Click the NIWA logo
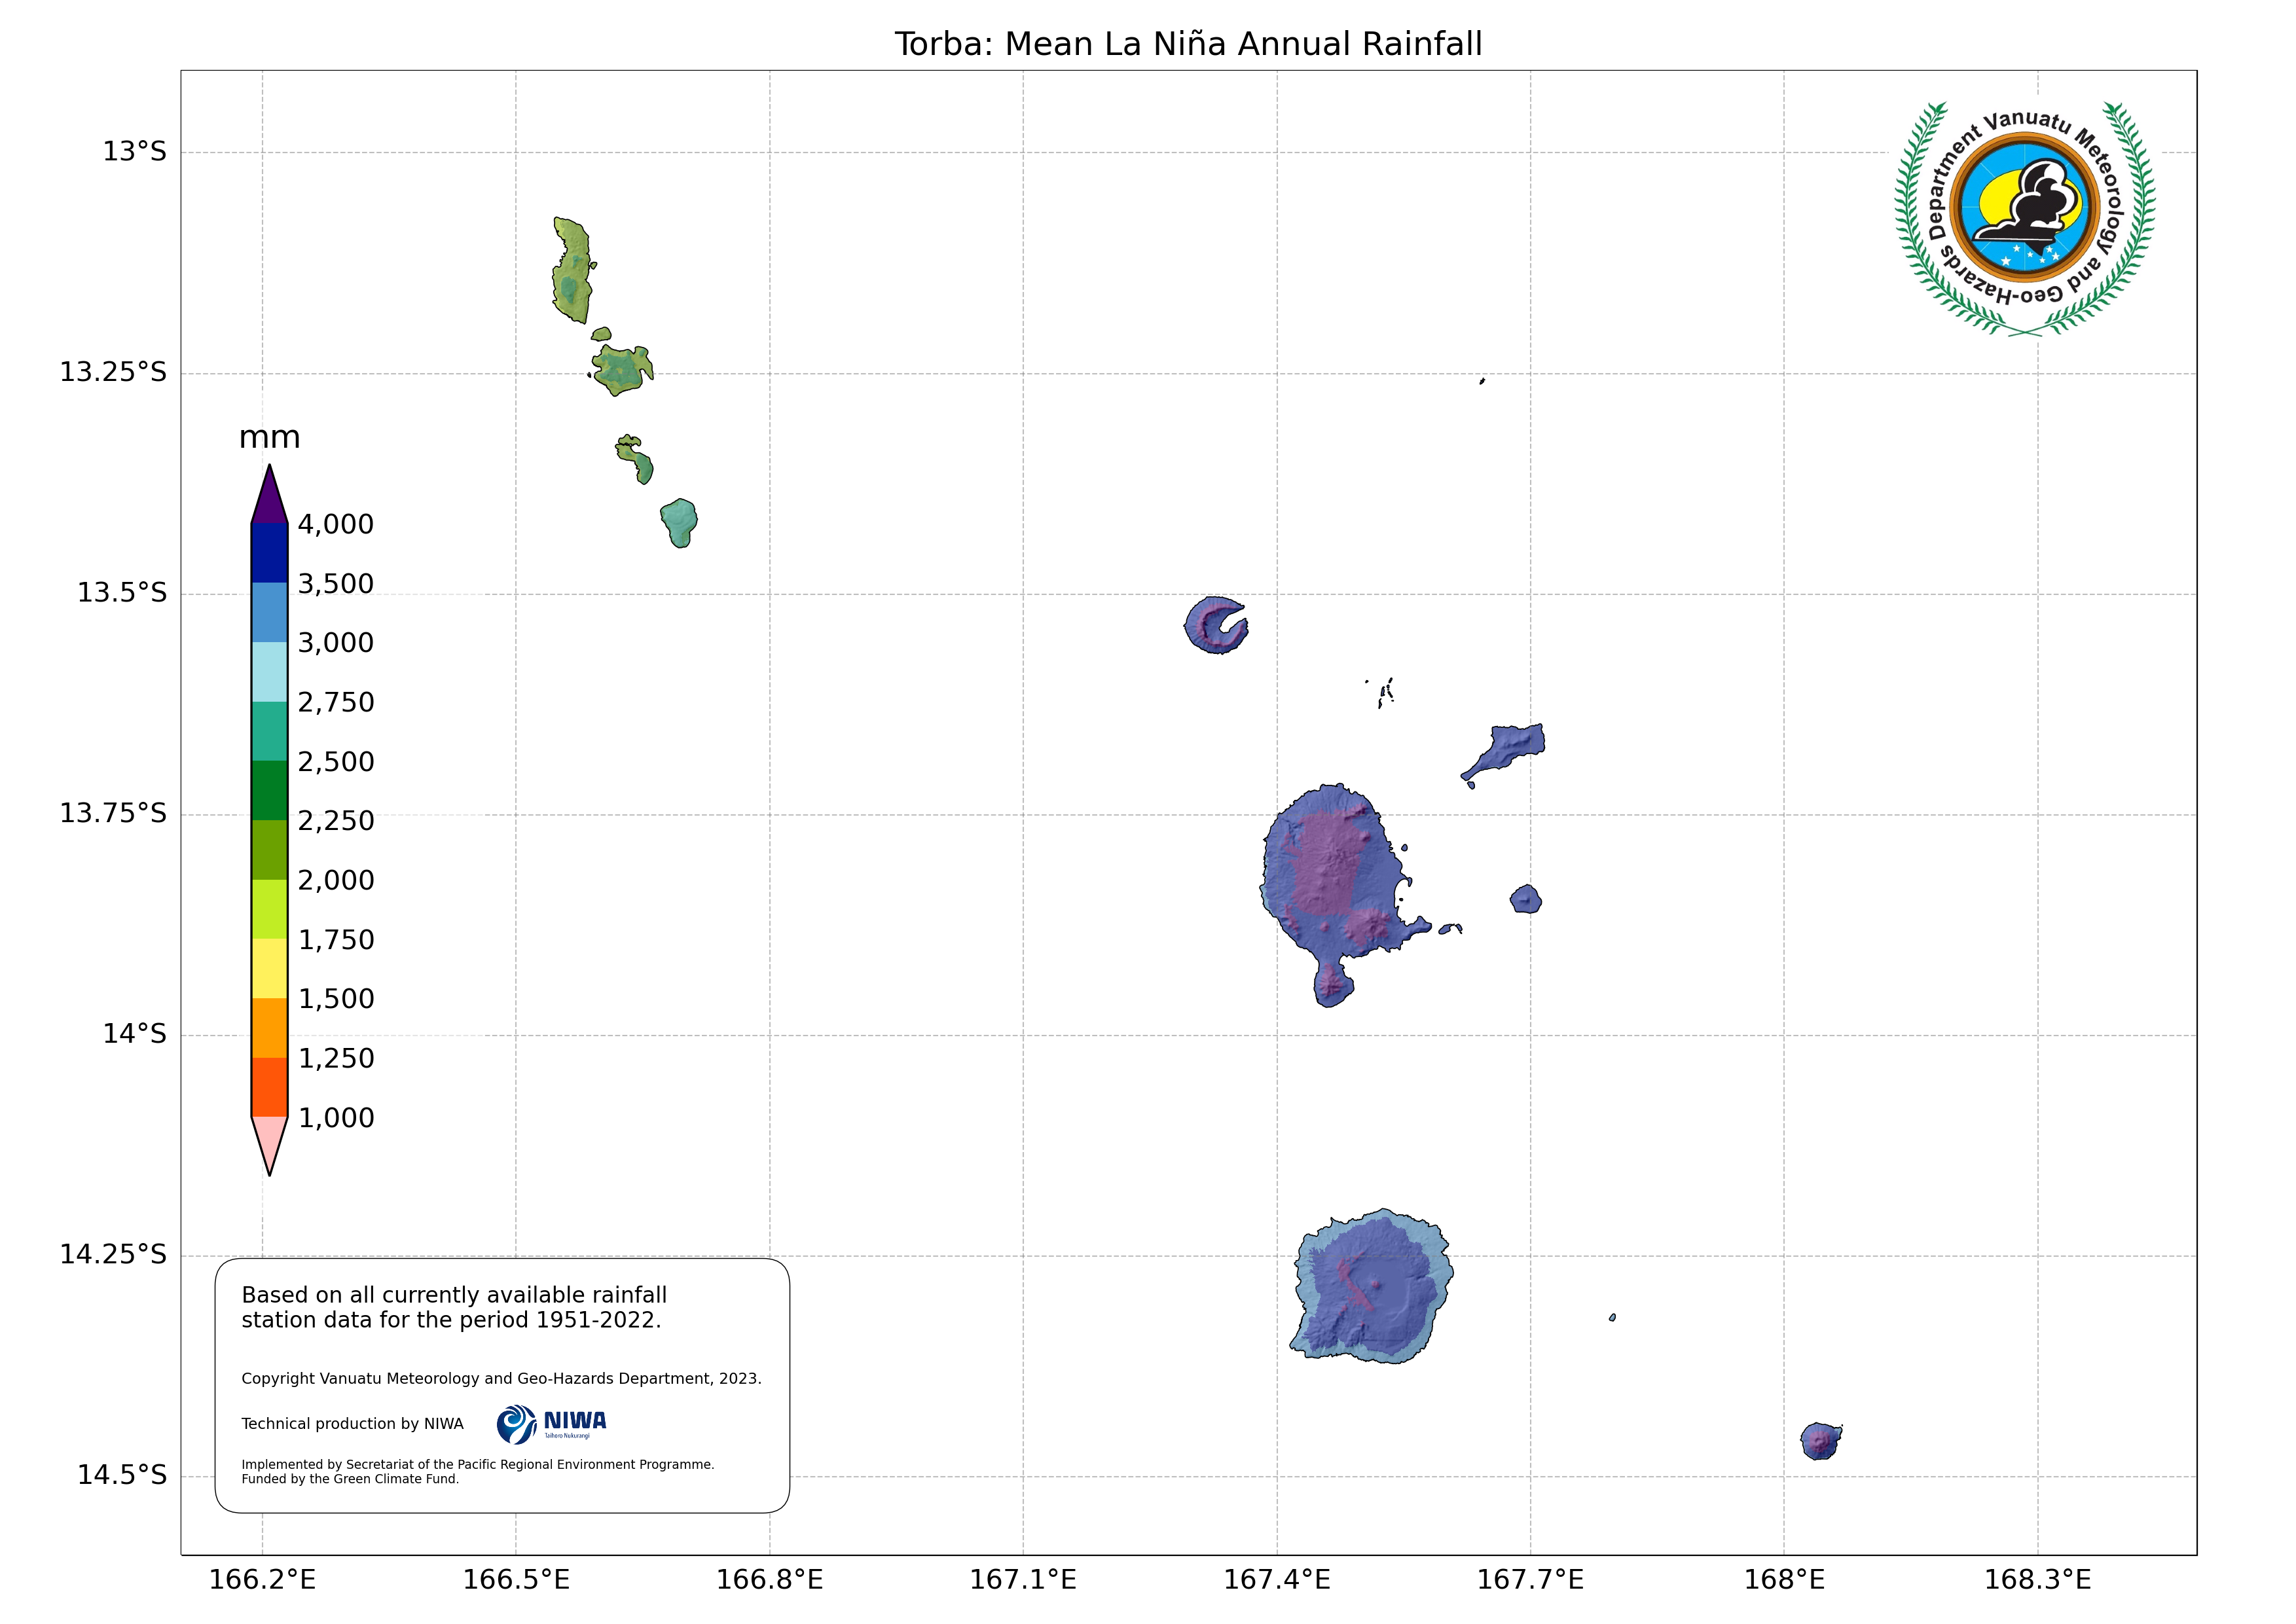2296x1624 pixels. click(551, 1424)
